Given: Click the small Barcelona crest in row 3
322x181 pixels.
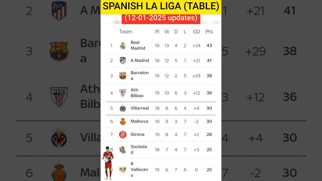Looking at the screenshot, I should tap(123, 76).
